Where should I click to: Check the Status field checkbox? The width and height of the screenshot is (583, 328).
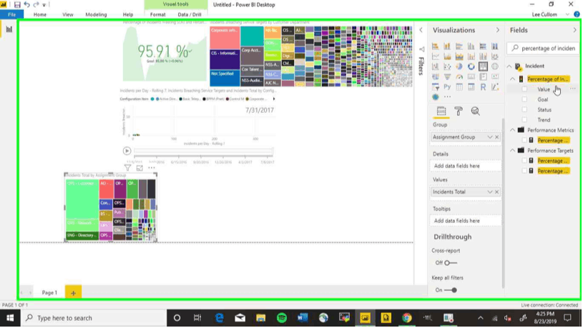[524, 109]
